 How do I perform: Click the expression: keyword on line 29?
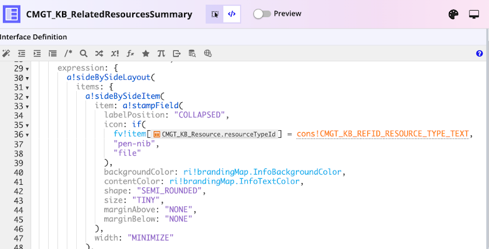point(81,68)
